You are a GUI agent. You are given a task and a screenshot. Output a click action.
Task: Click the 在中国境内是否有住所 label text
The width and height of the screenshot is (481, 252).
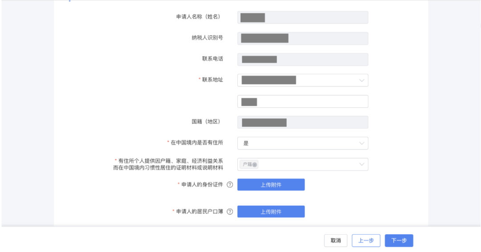click(x=197, y=143)
